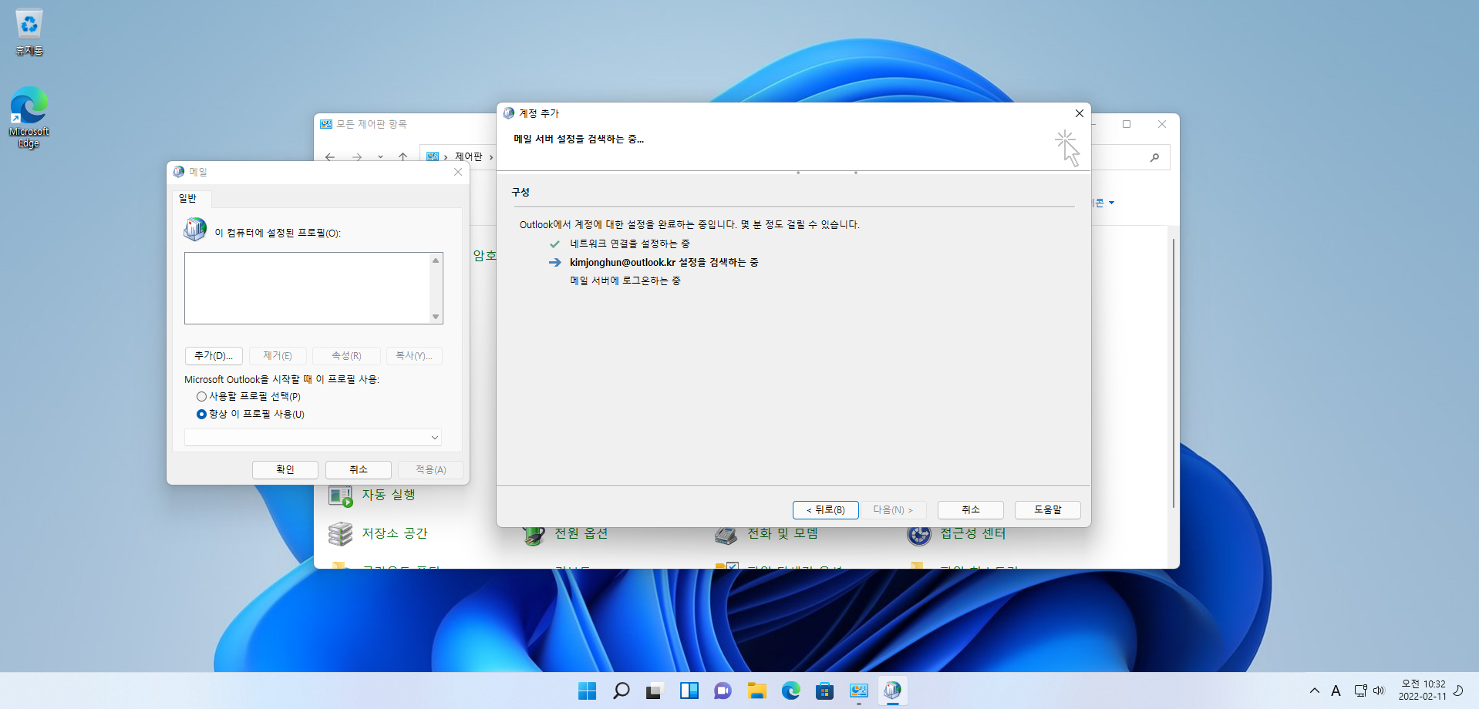Click < 뒤로(B) in Add Account wizard
This screenshot has width=1479, height=709.
pos(826,509)
